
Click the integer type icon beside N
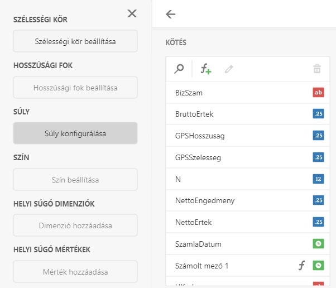tap(318, 179)
